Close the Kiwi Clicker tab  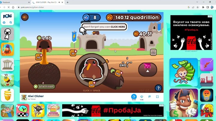click(x=62, y=2)
